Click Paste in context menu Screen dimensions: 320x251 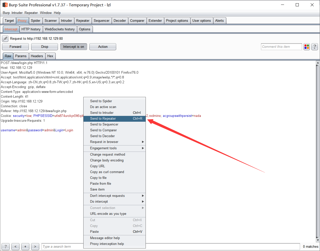(114, 232)
